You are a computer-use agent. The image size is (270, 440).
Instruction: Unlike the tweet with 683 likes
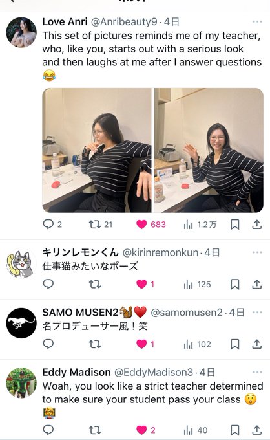tap(141, 225)
